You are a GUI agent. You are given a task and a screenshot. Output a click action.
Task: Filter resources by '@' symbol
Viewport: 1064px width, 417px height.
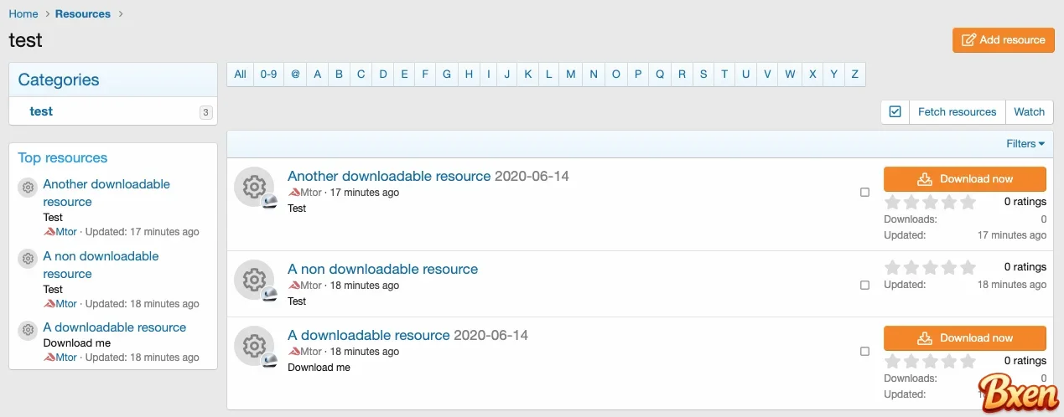295,74
